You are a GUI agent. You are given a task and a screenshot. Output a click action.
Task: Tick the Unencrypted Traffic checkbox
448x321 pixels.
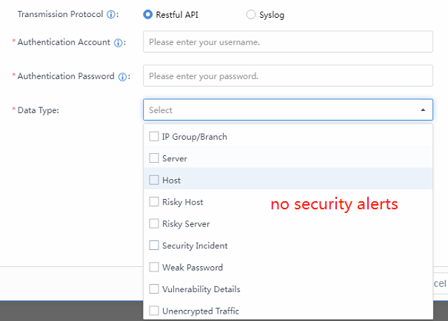click(154, 311)
